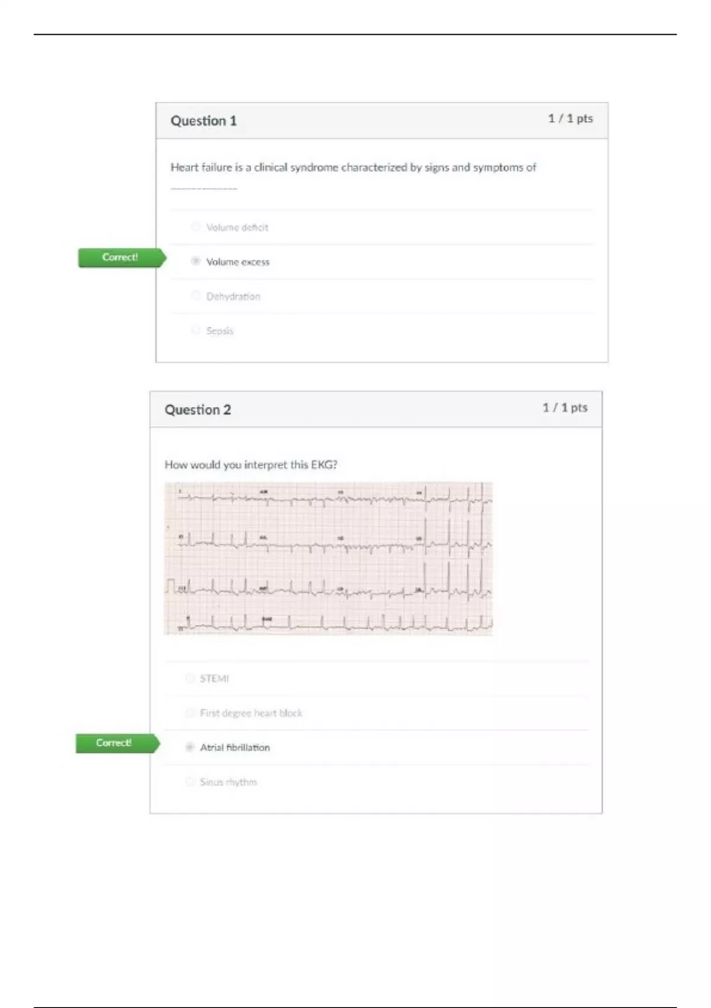Select the Volume excess radio button
This screenshot has width=711, height=1008.
click(x=196, y=261)
